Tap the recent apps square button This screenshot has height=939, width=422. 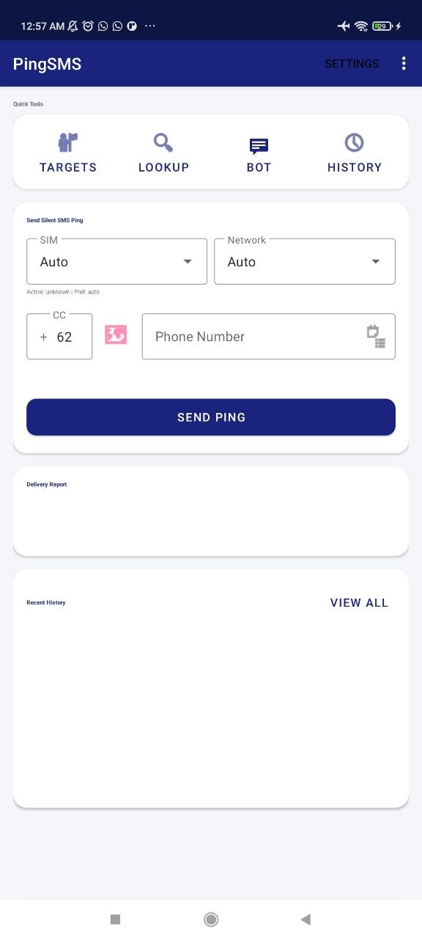point(115,919)
